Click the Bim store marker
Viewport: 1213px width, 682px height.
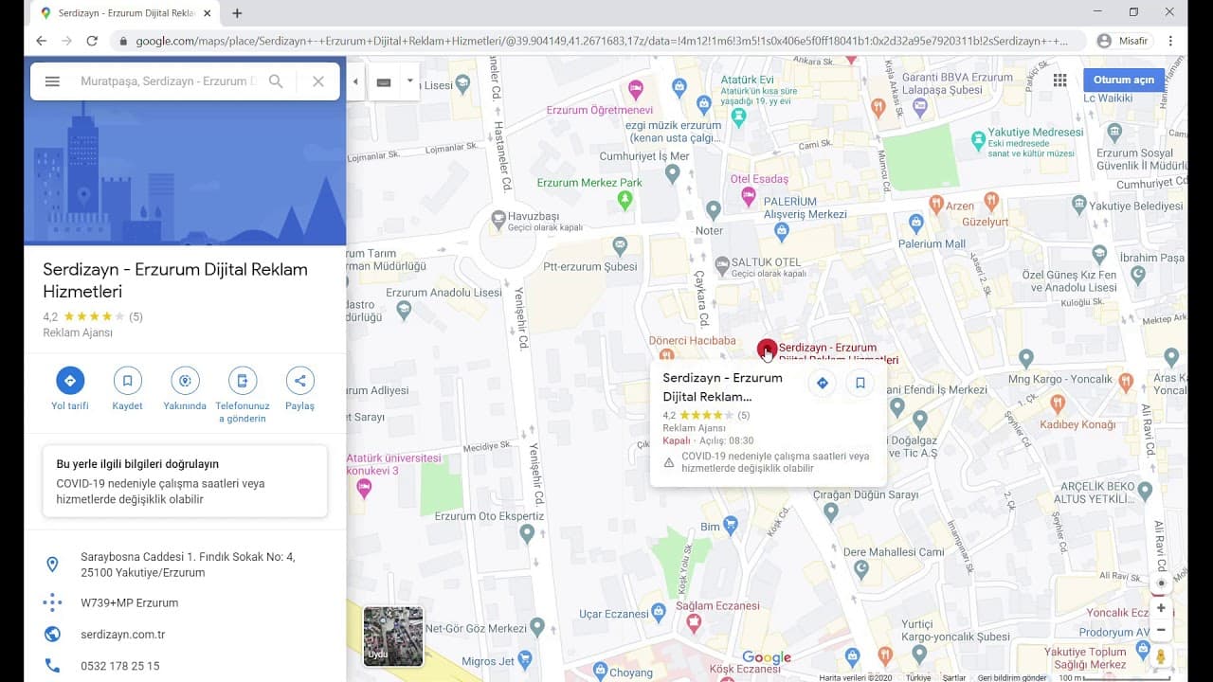pyautogui.click(x=730, y=524)
